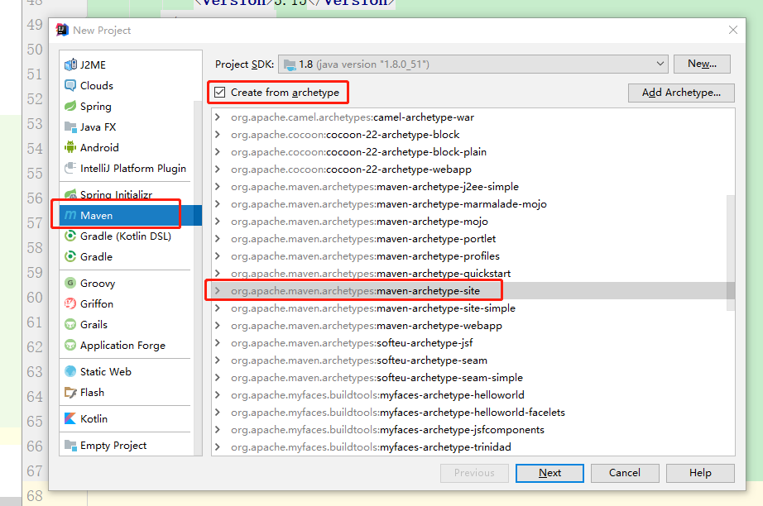Expand camel-archetype-war node

218,117
